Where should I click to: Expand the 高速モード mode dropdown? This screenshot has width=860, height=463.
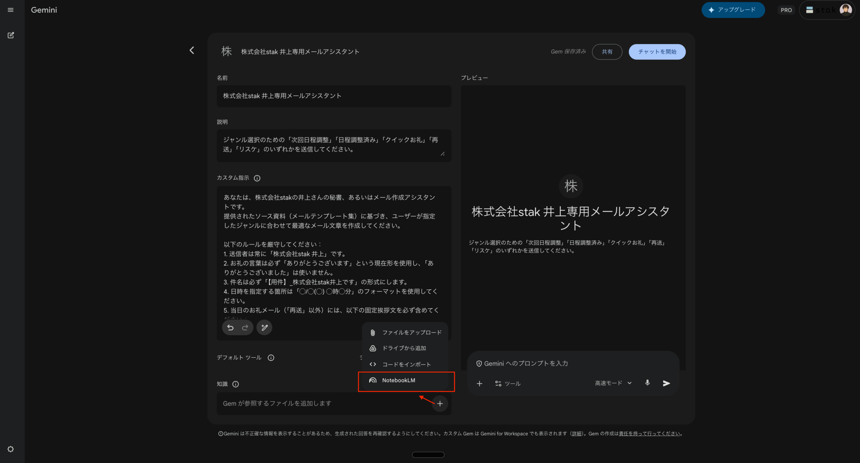(x=613, y=383)
